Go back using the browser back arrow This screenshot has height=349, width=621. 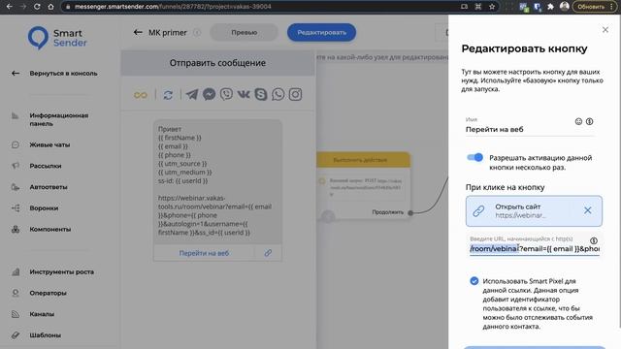tap(9, 7)
